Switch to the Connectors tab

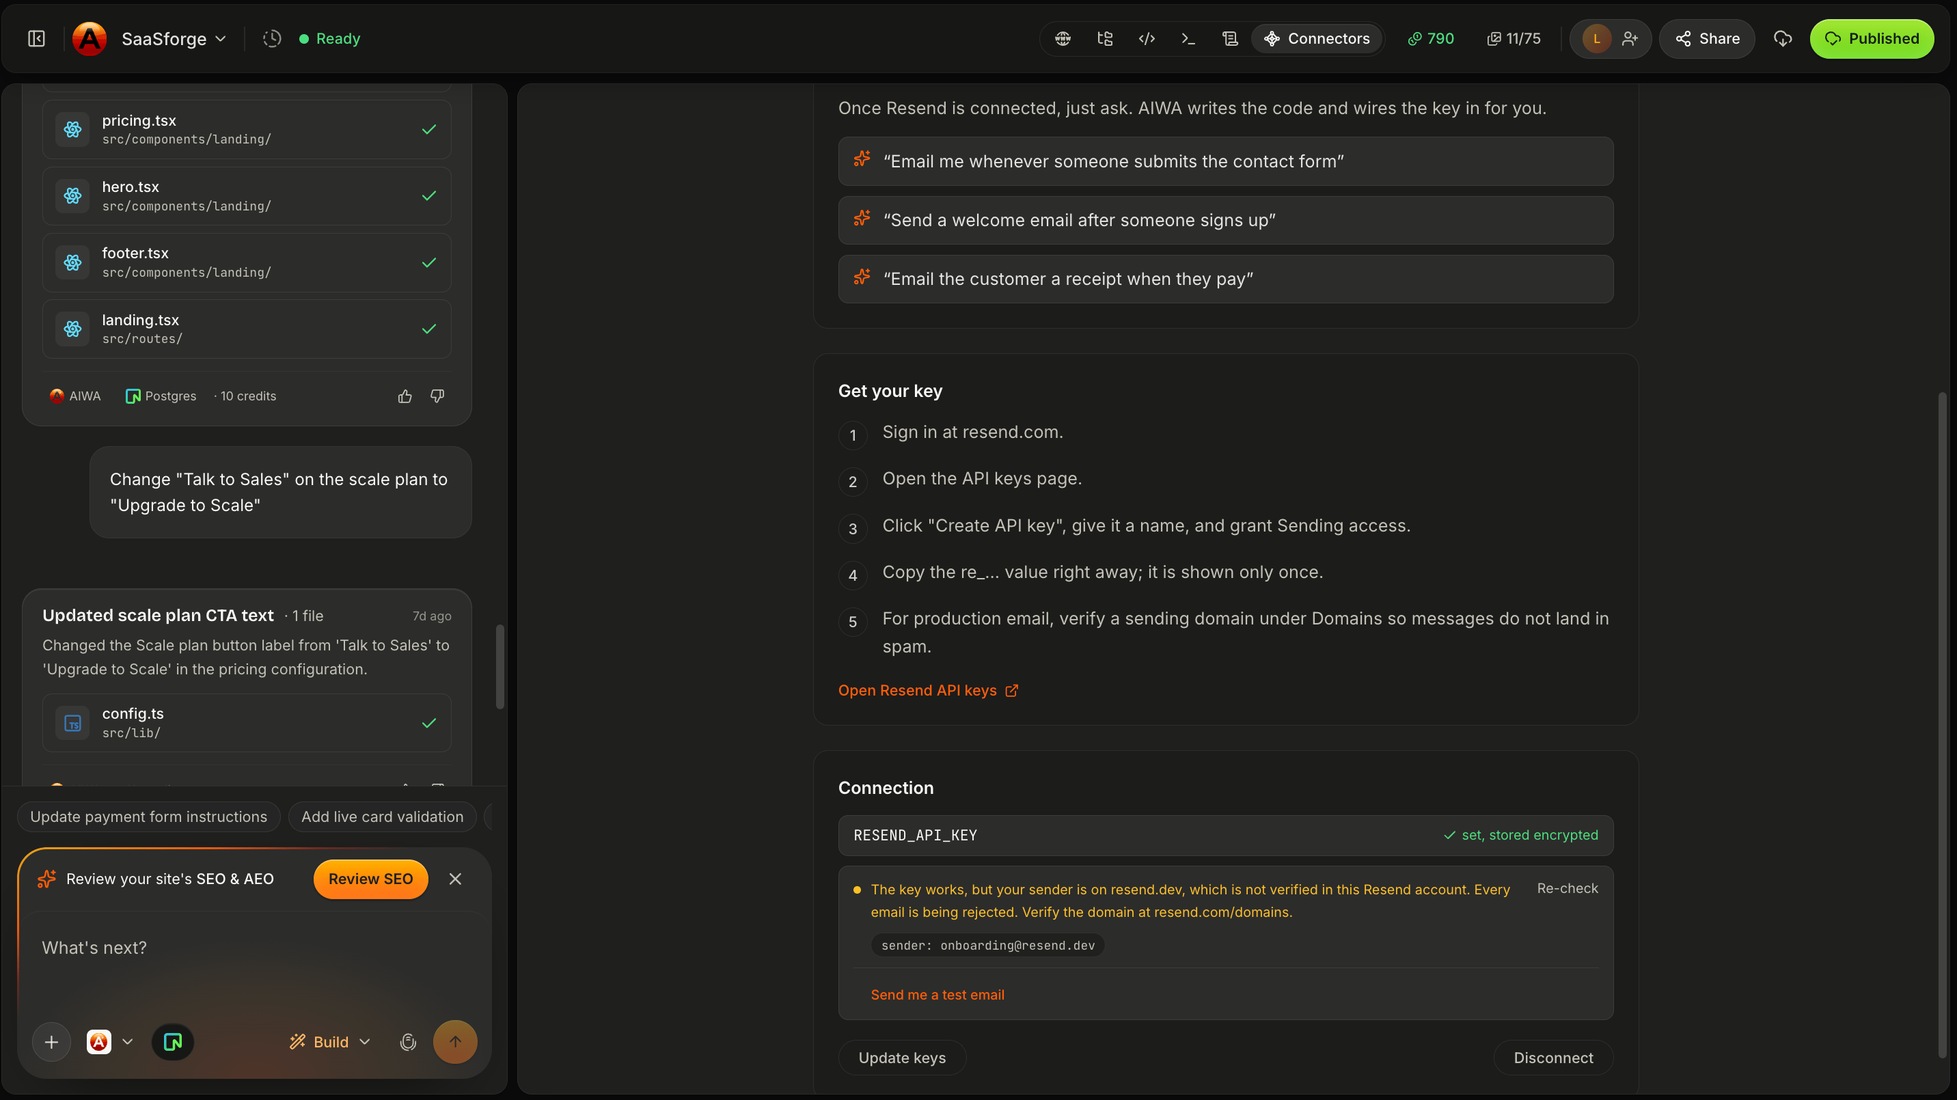(1317, 39)
